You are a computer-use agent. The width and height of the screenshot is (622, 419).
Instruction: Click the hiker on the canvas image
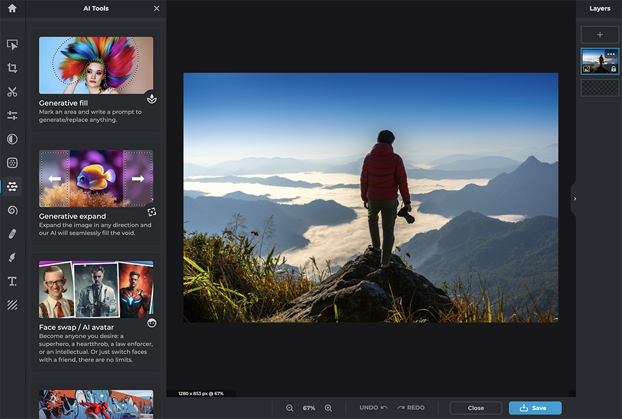385,198
